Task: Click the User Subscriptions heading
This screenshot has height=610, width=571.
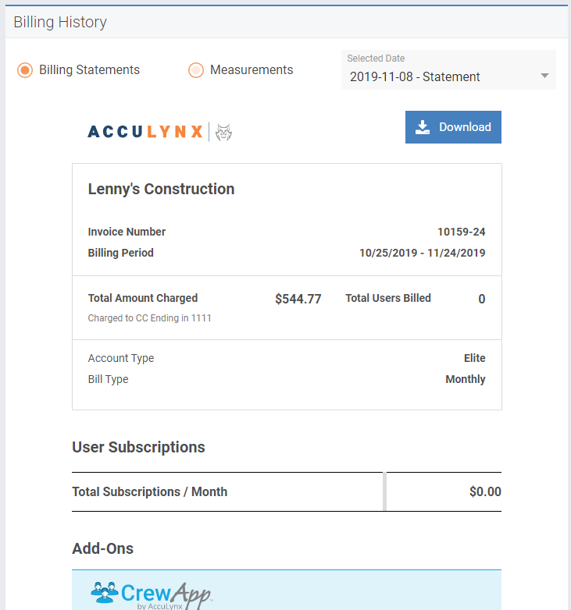Action: pyautogui.click(x=139, y=448)
